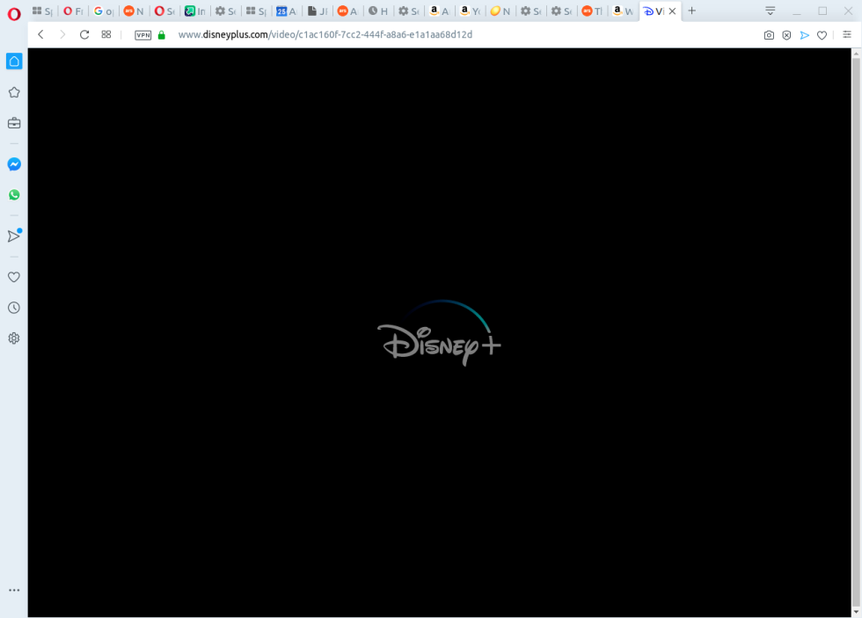Switch to the active Disney+ video tab
The width and height of the screenshot is (862, 618).
point(658,11)
